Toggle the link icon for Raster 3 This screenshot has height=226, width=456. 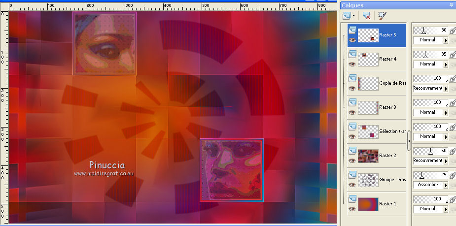click(452, 103)
